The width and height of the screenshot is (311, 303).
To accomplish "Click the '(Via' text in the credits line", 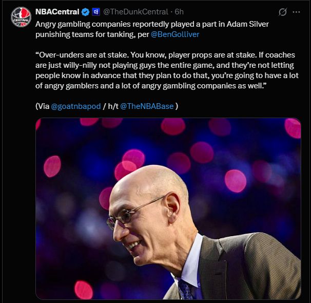I will tap(42, 106).
